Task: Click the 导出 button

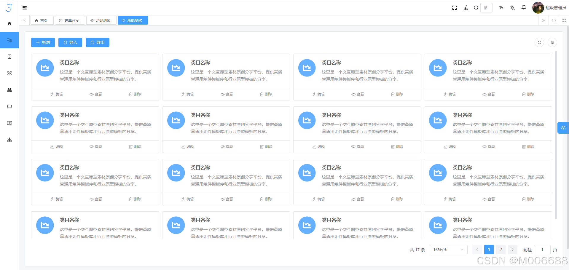Action: 98,42
